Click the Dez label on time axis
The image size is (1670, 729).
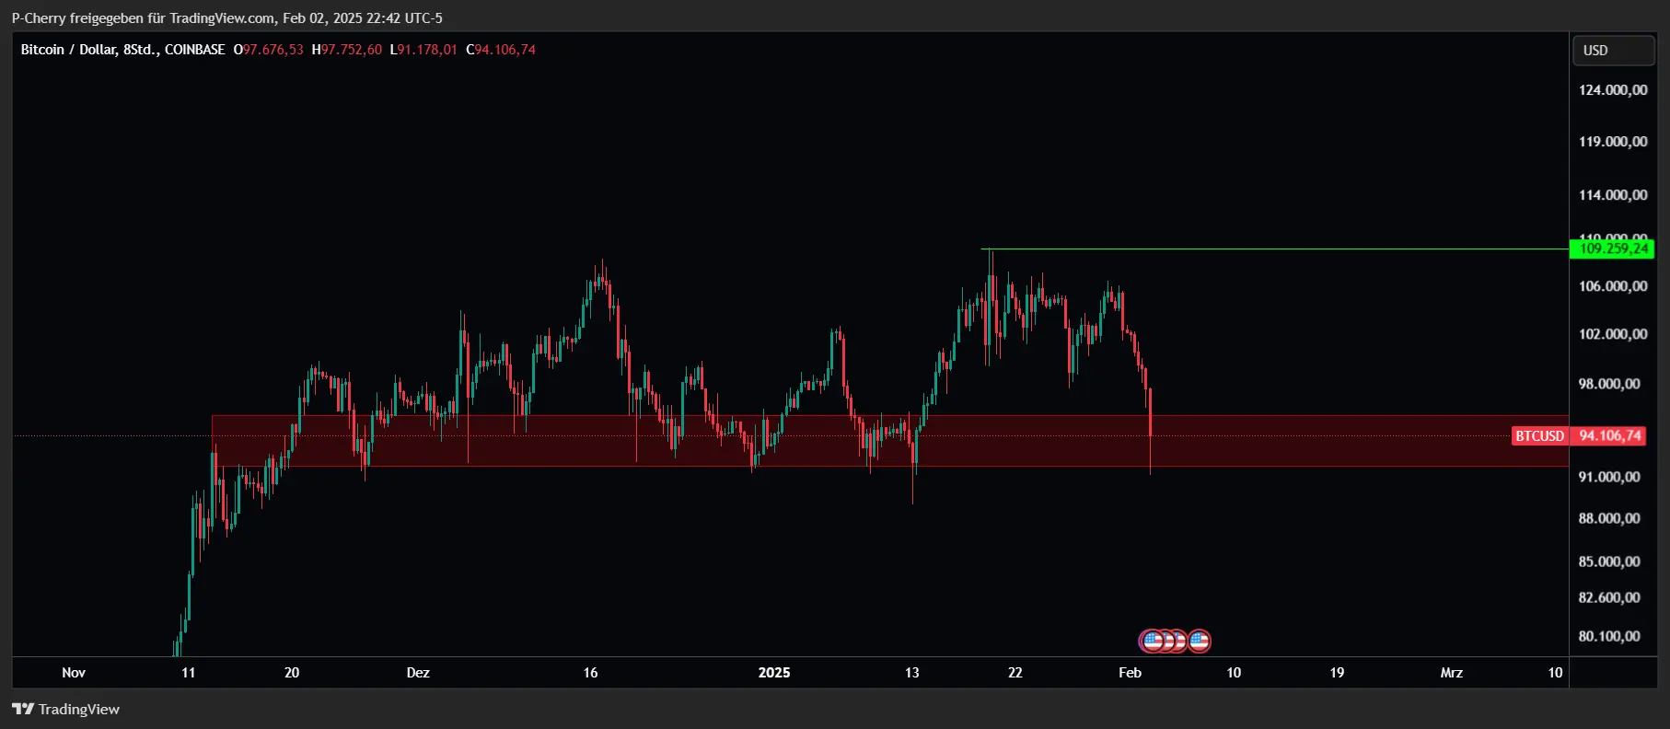pos(418,673)
